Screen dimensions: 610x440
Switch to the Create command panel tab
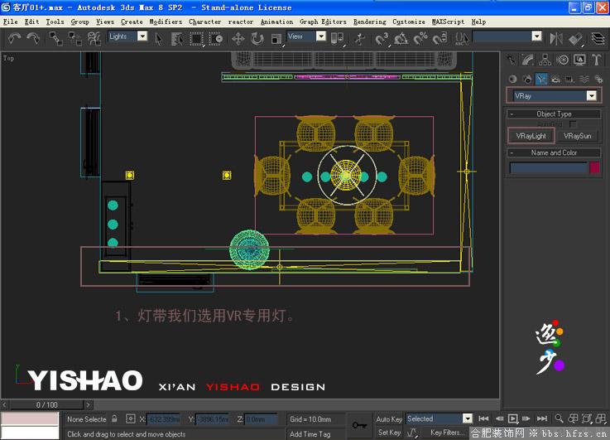tap(512, 60)
